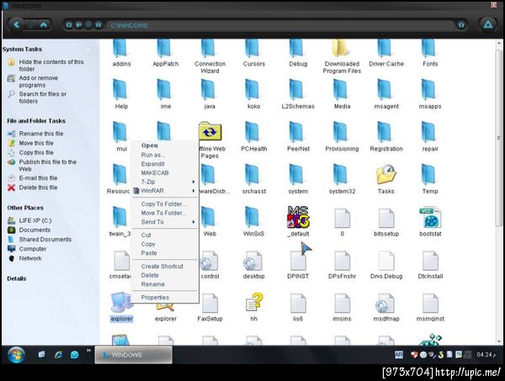Expand the Send To submenu arrow

click(x=194, y=222)
